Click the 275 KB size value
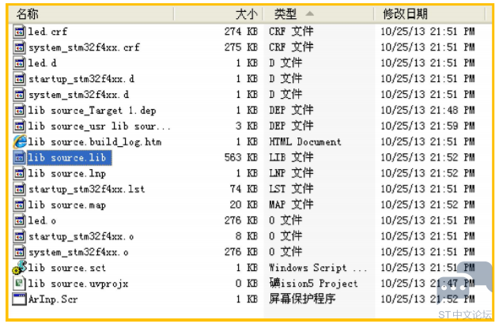Viewport: 499px width, 327px height. [241, 47]
